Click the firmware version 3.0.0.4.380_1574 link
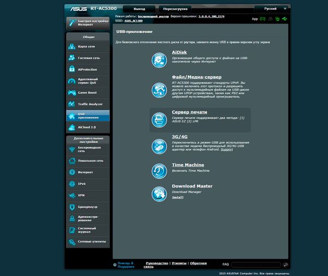 tap(211, 16)
